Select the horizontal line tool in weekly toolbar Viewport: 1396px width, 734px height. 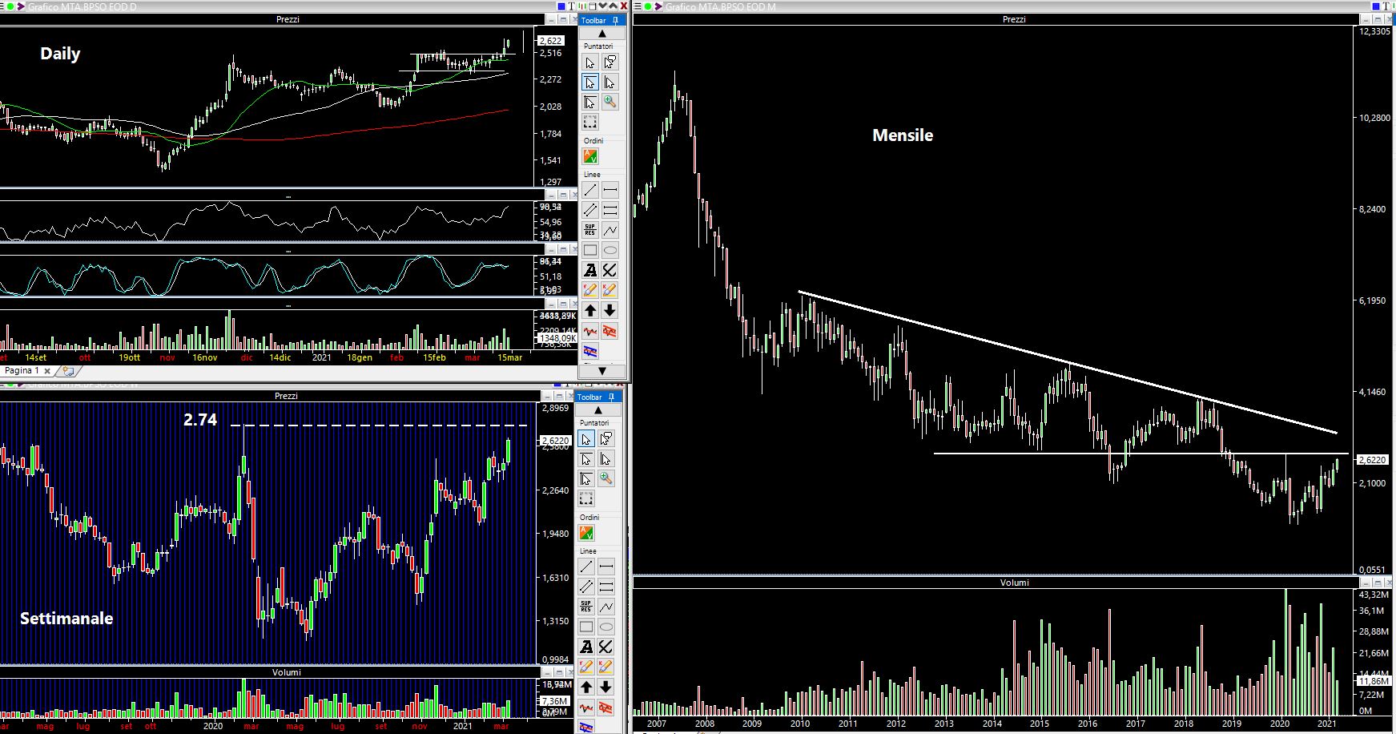click(x=606, y=567)
